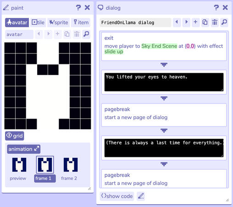
Task: Open help for the paint panel
Action: click(x=78, y=7)
